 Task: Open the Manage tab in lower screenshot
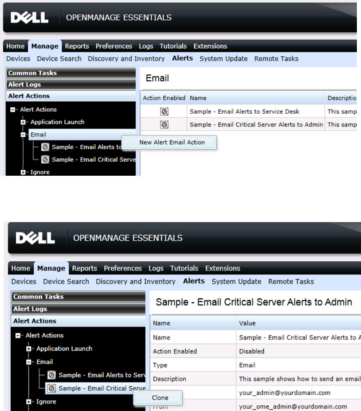[x=51, y=268]
